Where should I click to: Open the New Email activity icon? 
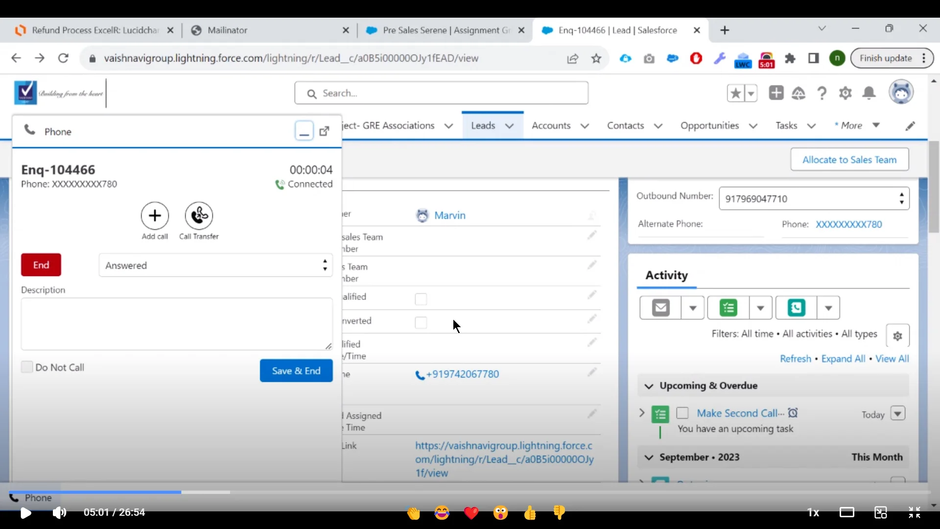pyautogui.click(x=660, y=308)
